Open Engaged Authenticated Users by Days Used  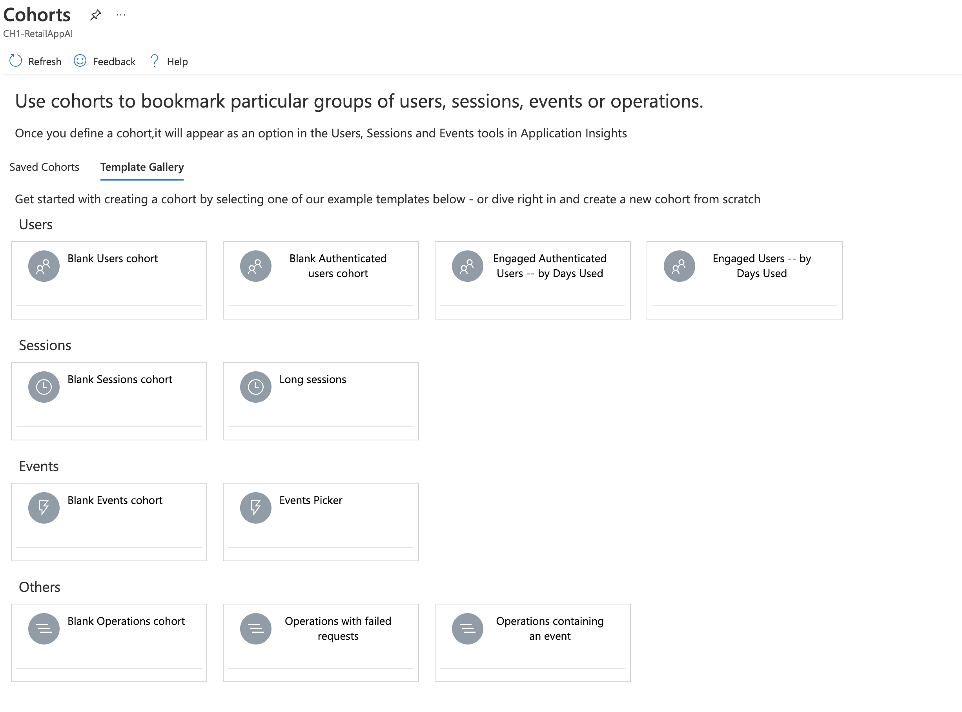[549, 266]
